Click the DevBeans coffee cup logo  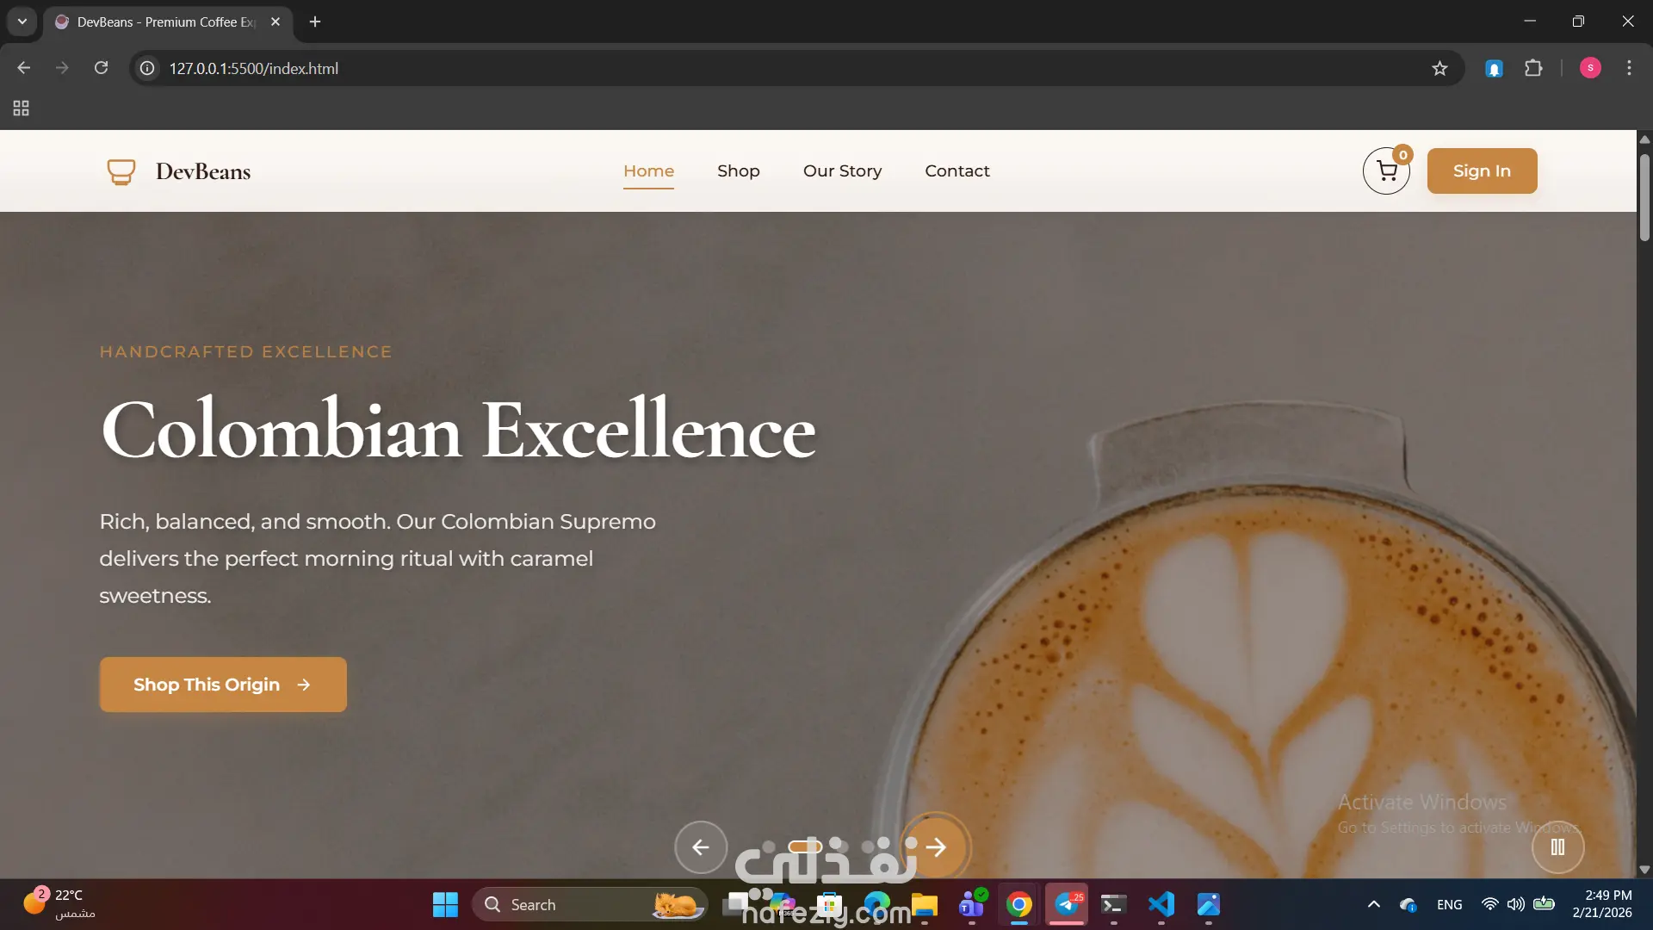121,171
